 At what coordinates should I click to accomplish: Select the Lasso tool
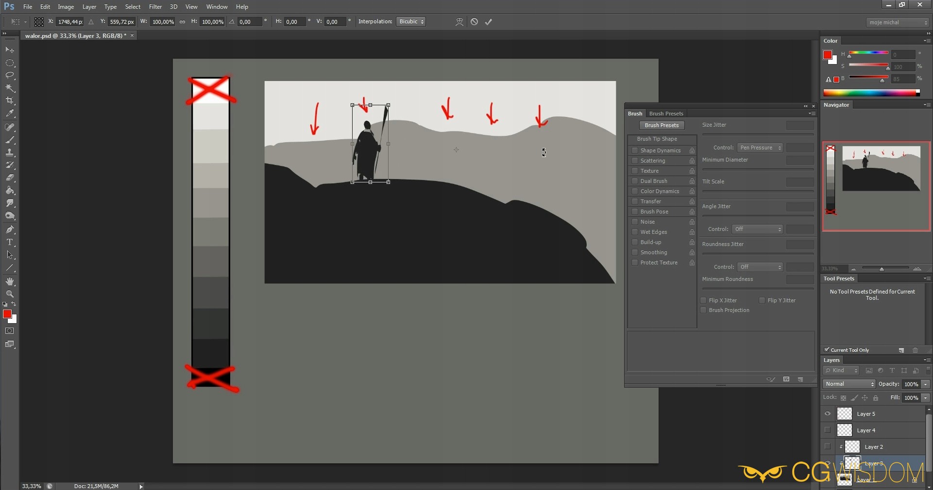(10, 75)
